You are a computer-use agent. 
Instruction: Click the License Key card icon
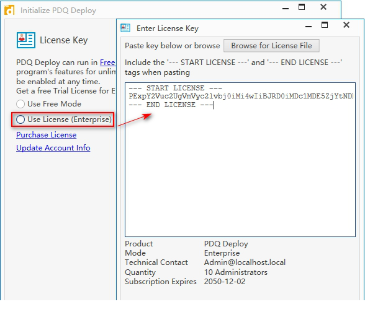coord(26,40)
